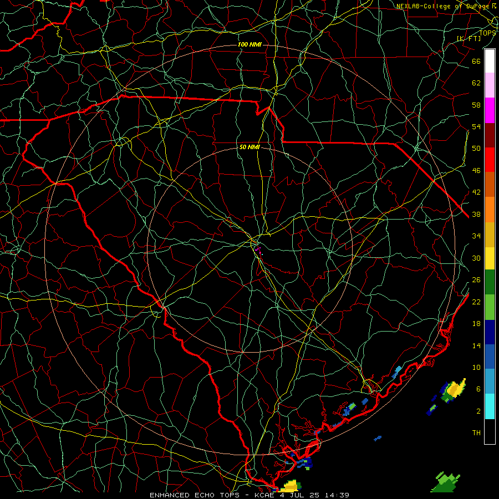Click the 66 legend value
Viewport: 499px width, 499px height.
coord(476,61)
